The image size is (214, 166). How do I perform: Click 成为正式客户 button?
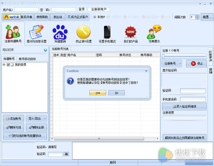(77, 17)
